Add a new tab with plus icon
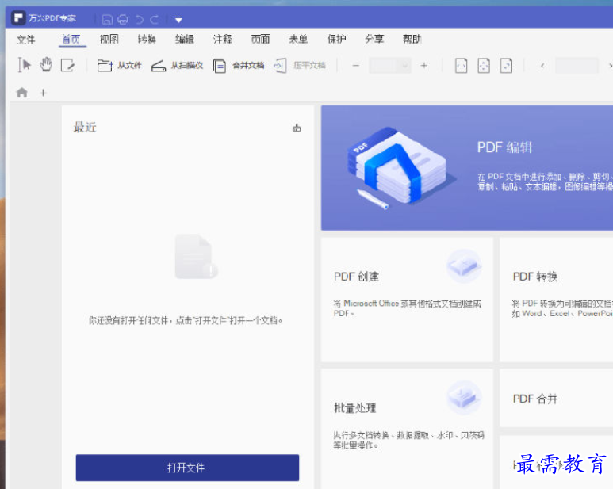Image resolution: width=613 pixels, height=489 pixels. (43, 93)
